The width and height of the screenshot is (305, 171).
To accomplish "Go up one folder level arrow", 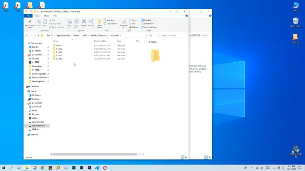I will click(38, 35).
